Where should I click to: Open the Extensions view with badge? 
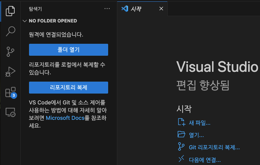[11, 92]
